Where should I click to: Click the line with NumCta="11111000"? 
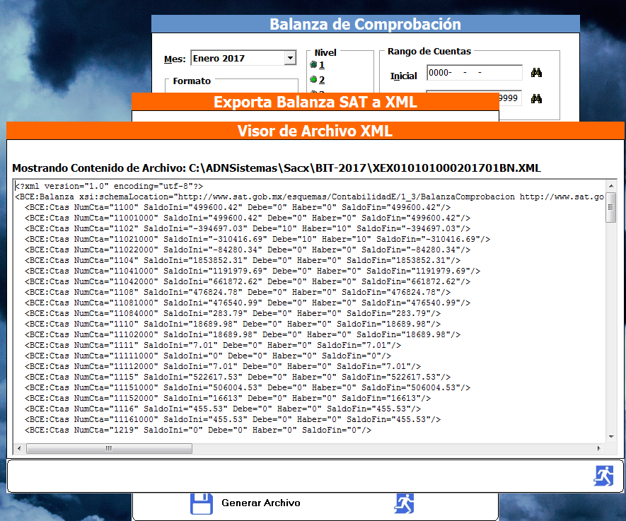click(208, 356)
